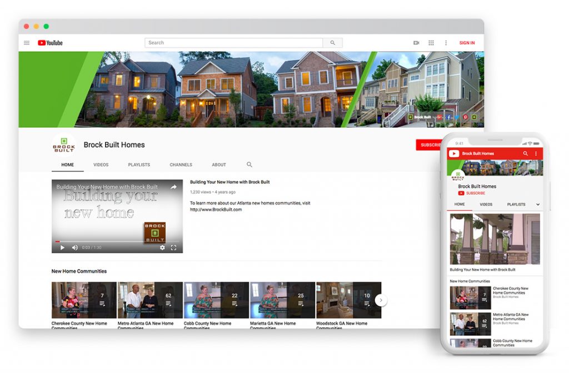Image resolution: width=569 pixels, height=373 pixels.
Task: Open the featured video title link
Action: pos(229,182)
